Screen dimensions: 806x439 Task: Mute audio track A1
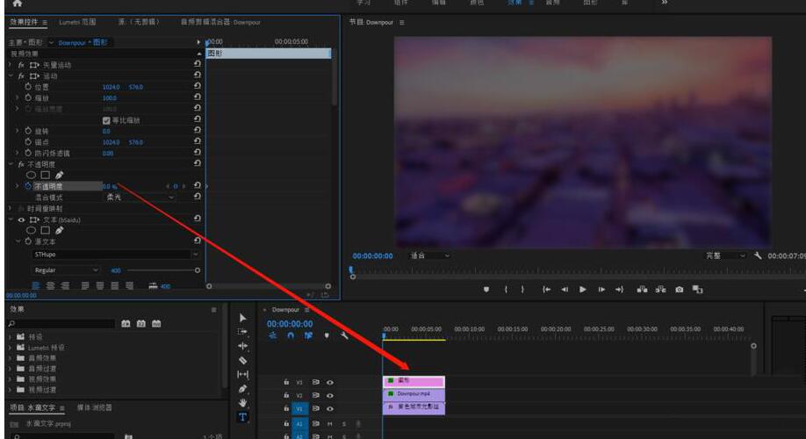click(x=330, y=424)
